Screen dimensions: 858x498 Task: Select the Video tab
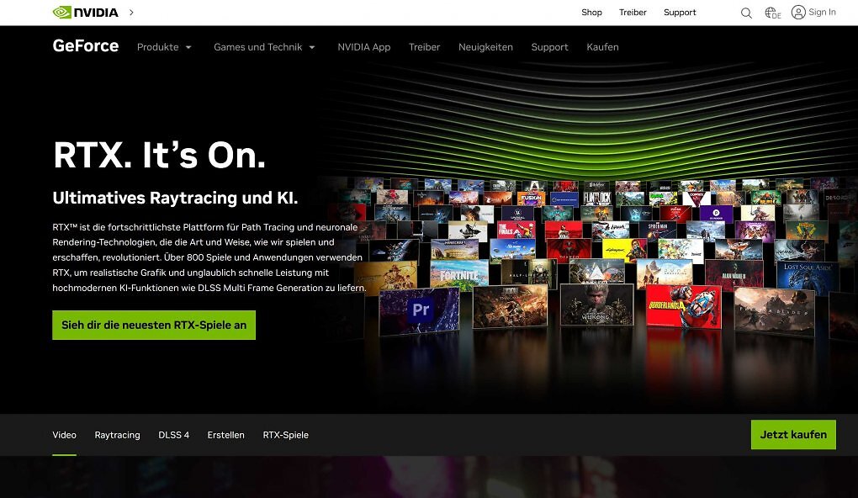64,435
